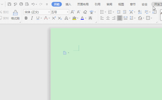
Task: Toggle center alignment
Action: (108, 18)
